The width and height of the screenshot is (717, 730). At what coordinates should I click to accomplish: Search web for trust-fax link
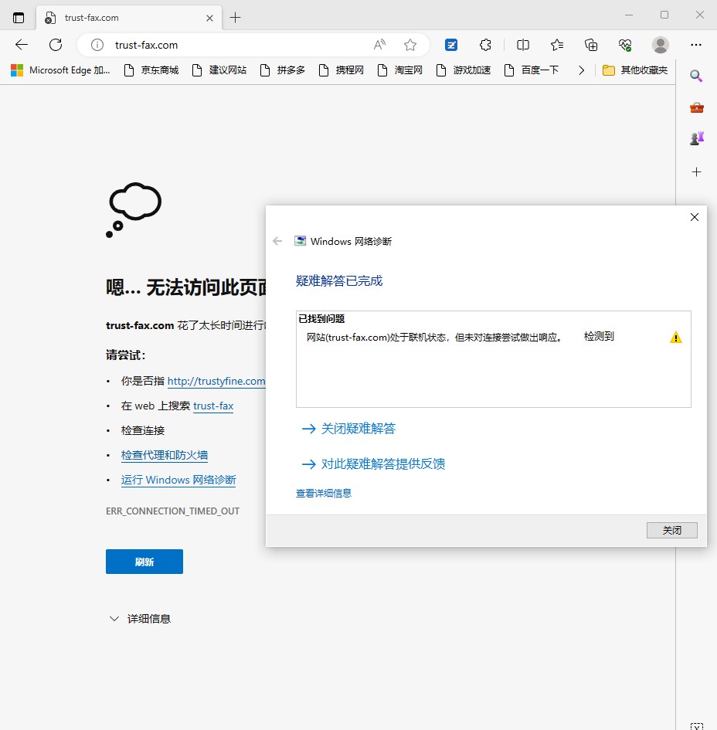pos(212,406)
